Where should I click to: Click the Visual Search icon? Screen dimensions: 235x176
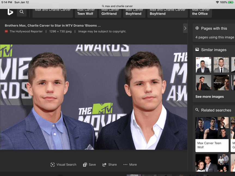(53, 165)
